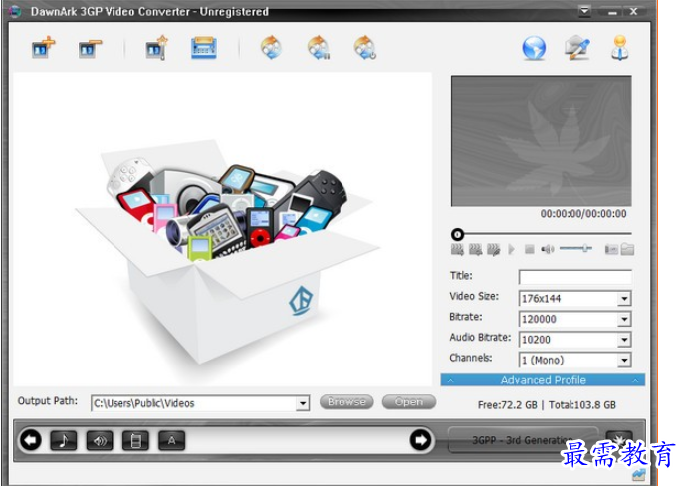Click the Add video file icon
The image size is (684, 486).
(44, 47)
